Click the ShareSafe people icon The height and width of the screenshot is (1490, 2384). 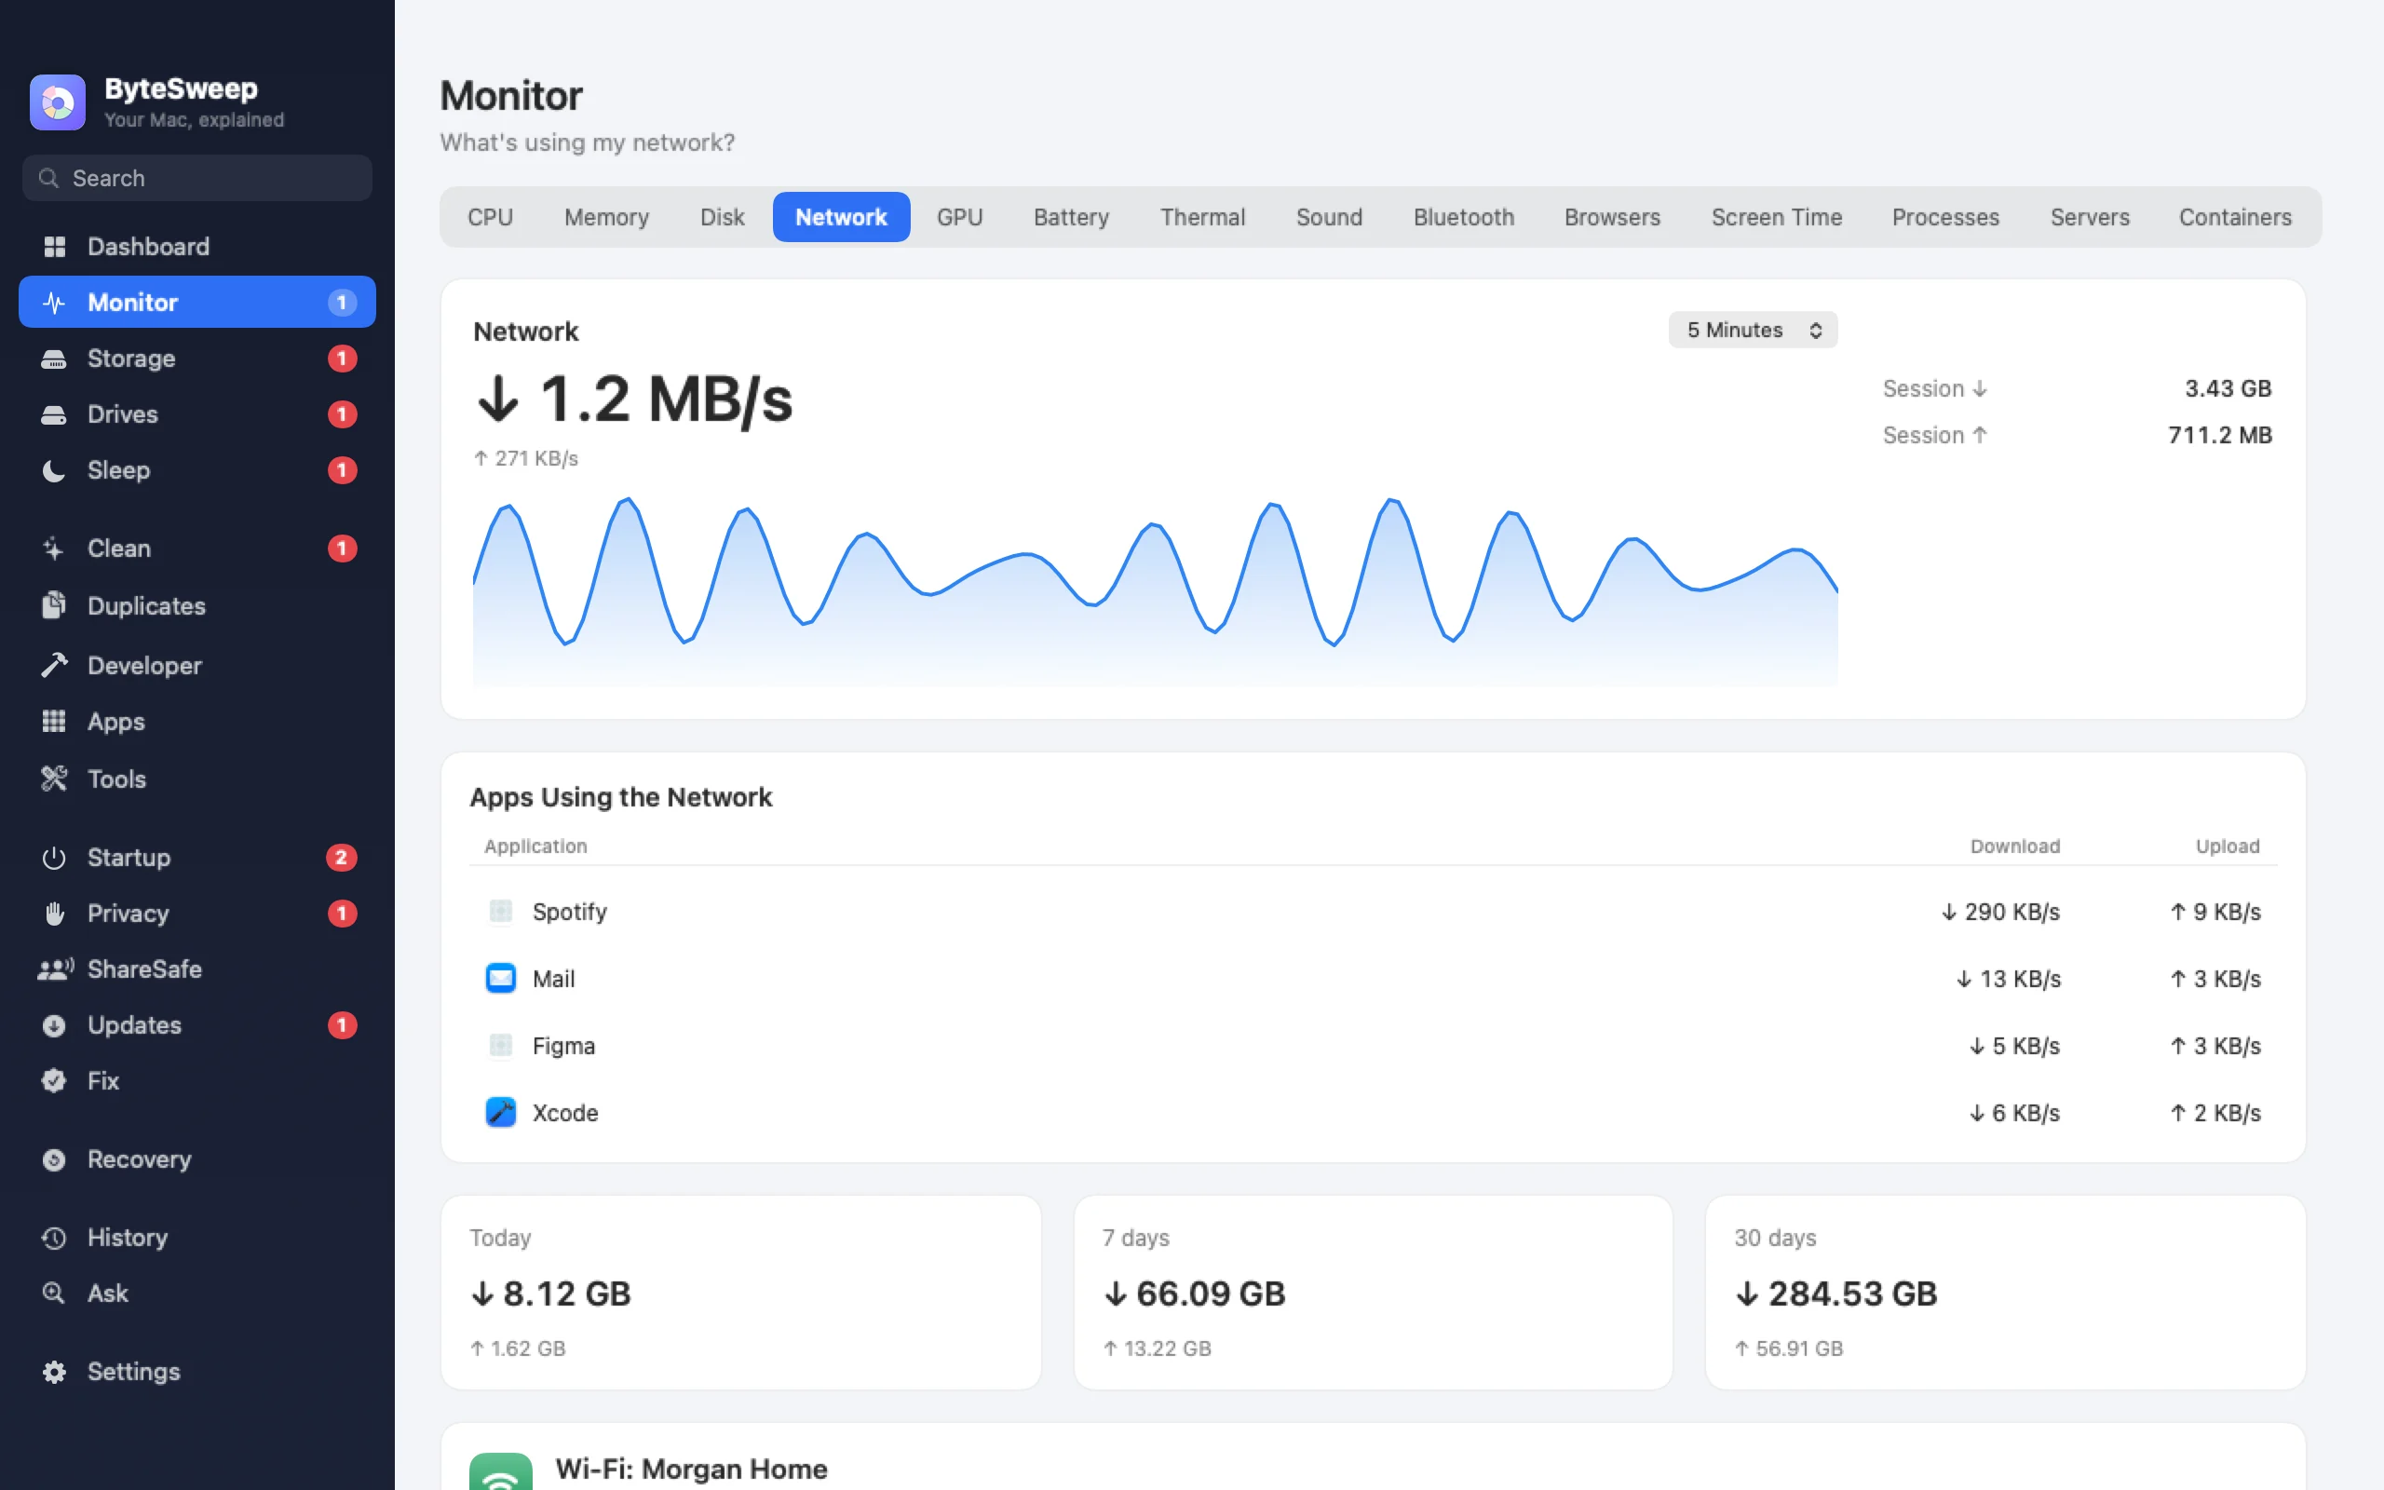click(55, 969)
